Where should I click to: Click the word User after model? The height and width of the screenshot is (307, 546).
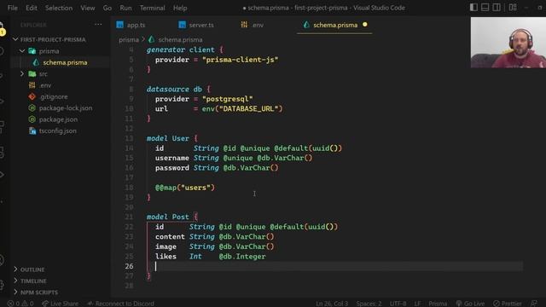[180, 138]
